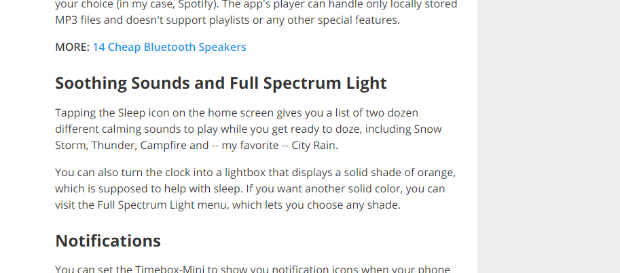This screenshot has height=273, width=620.
Task: Click the empty gray sidebar area
Action: tap(548, 135)
